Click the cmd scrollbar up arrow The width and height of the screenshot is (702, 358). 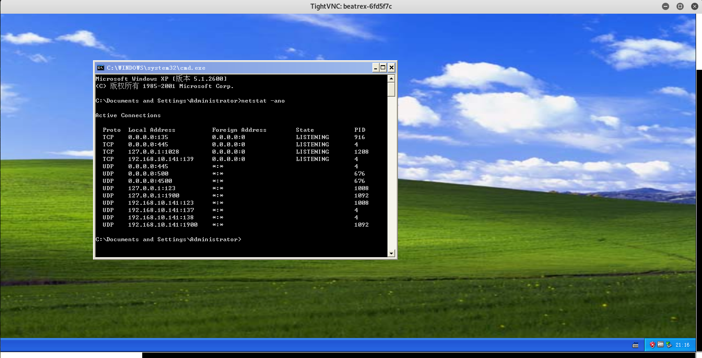(391, 78)
